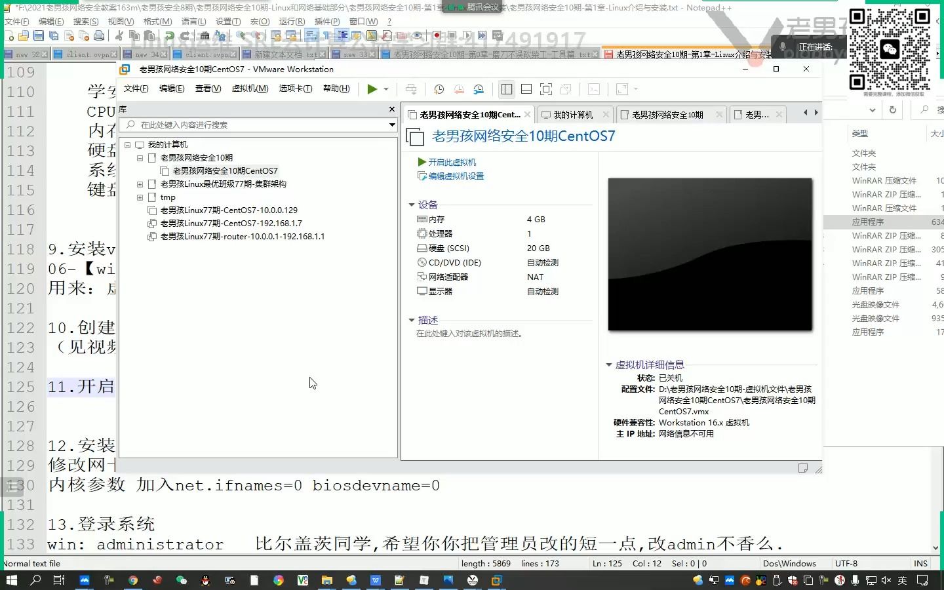Click the Print icon in Notepad++ toolbar
Screen dimensions: 944x590
pos(99,35)
